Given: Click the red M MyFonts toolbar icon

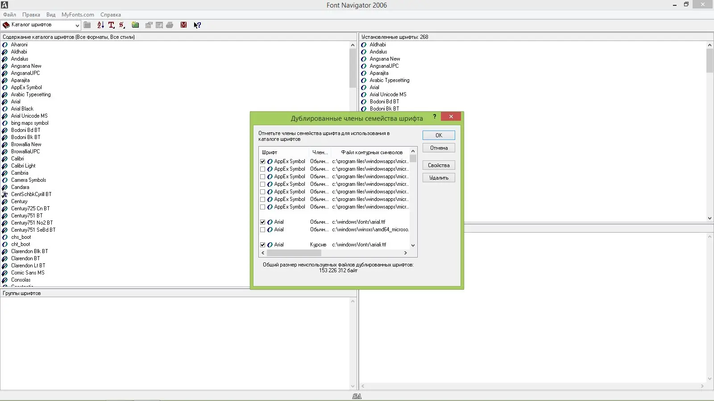Looking at the screenshot, I should coord(183,25).
